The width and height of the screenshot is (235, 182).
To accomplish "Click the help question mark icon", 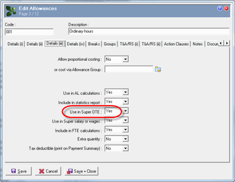I will [x=220, y=8].
